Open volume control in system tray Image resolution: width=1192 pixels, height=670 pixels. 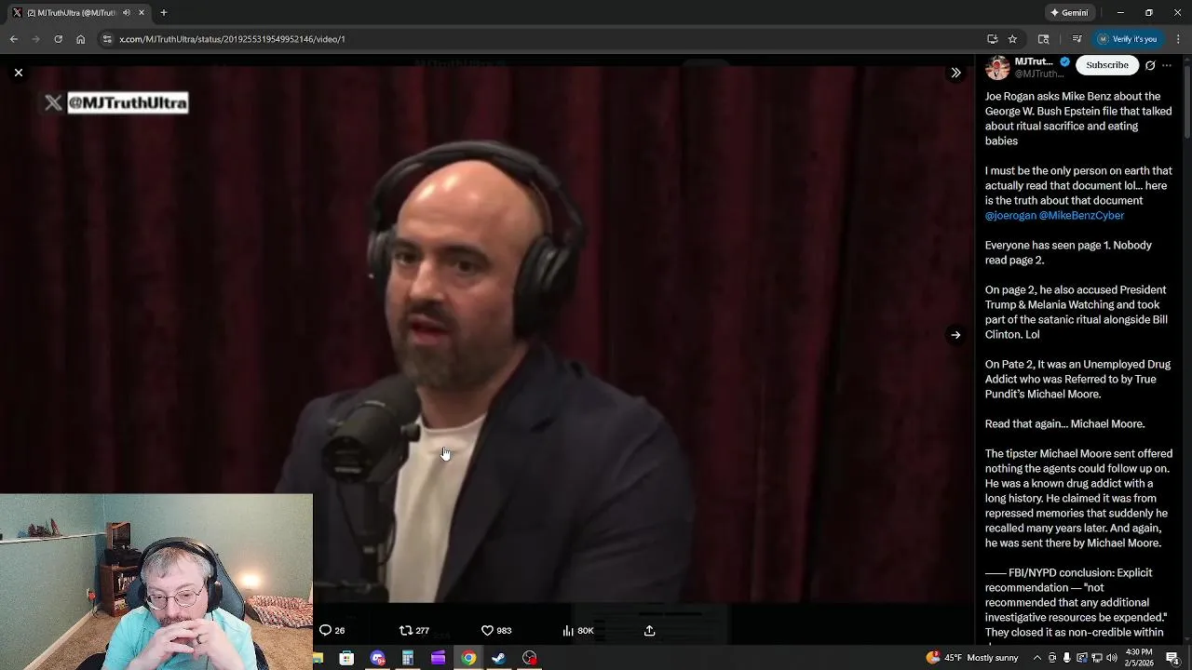pos(1111,658)
